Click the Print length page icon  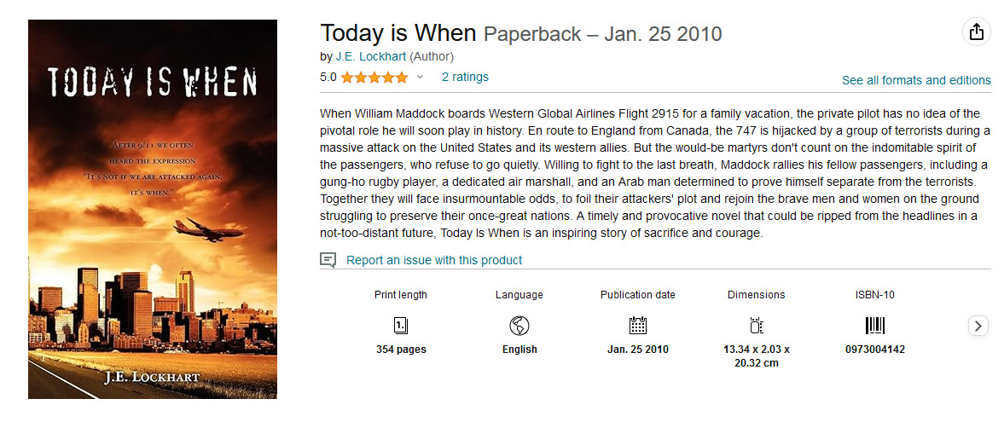pos(400,325)
